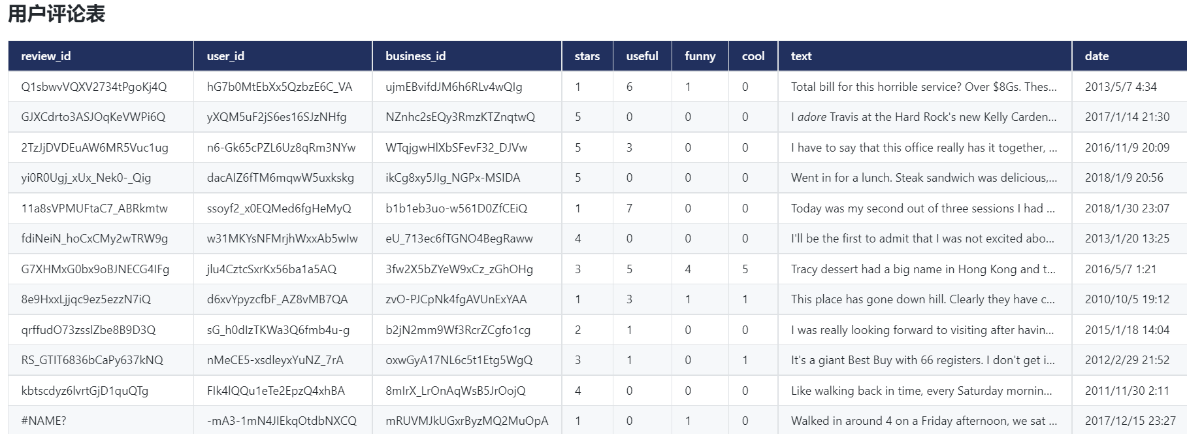Select the date 2010/10/5 19:12 cell
This screenshot has width=1187, height=434.
pyautogui.click(x=1127, y=299)
